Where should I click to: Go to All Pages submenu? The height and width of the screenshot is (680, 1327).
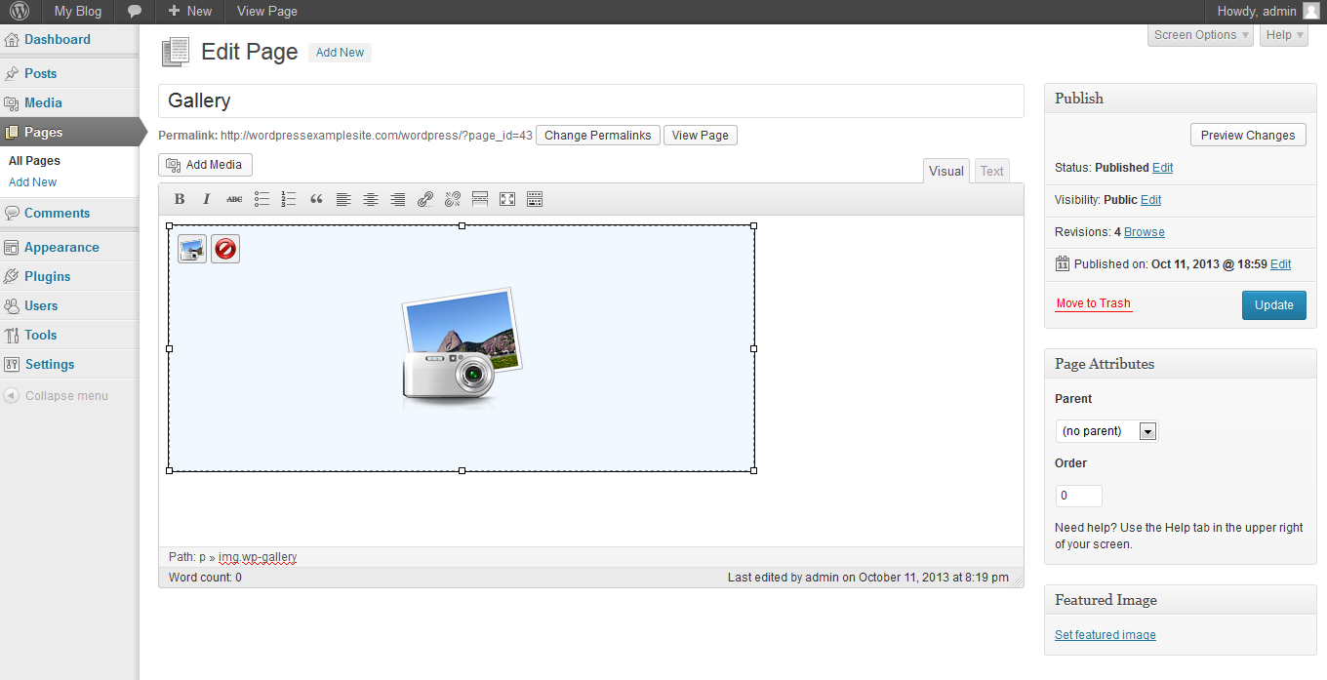pos(34,161)
